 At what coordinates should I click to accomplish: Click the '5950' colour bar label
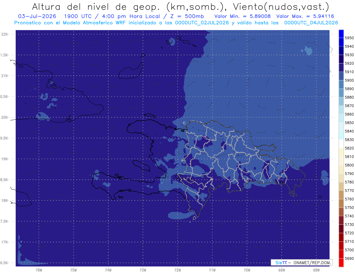349,38
